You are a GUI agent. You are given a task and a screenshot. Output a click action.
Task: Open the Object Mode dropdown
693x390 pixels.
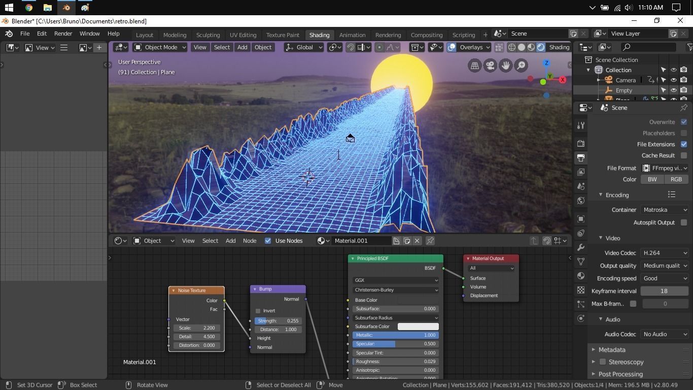(x=160, y=47)
